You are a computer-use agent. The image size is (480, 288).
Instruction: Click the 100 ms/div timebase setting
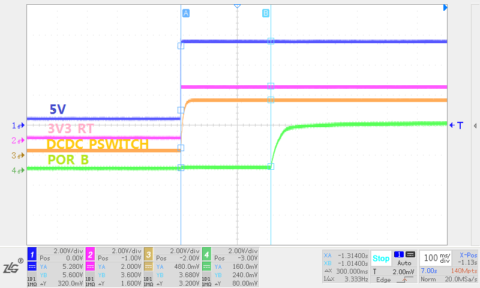click(437, 258)
